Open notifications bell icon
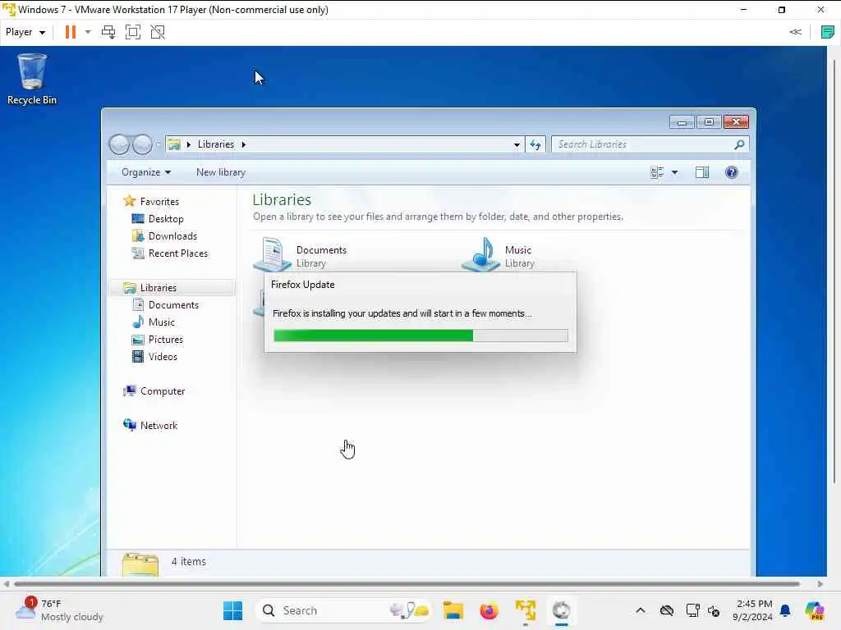Screen dimensions: 841x630 (785, 610)
